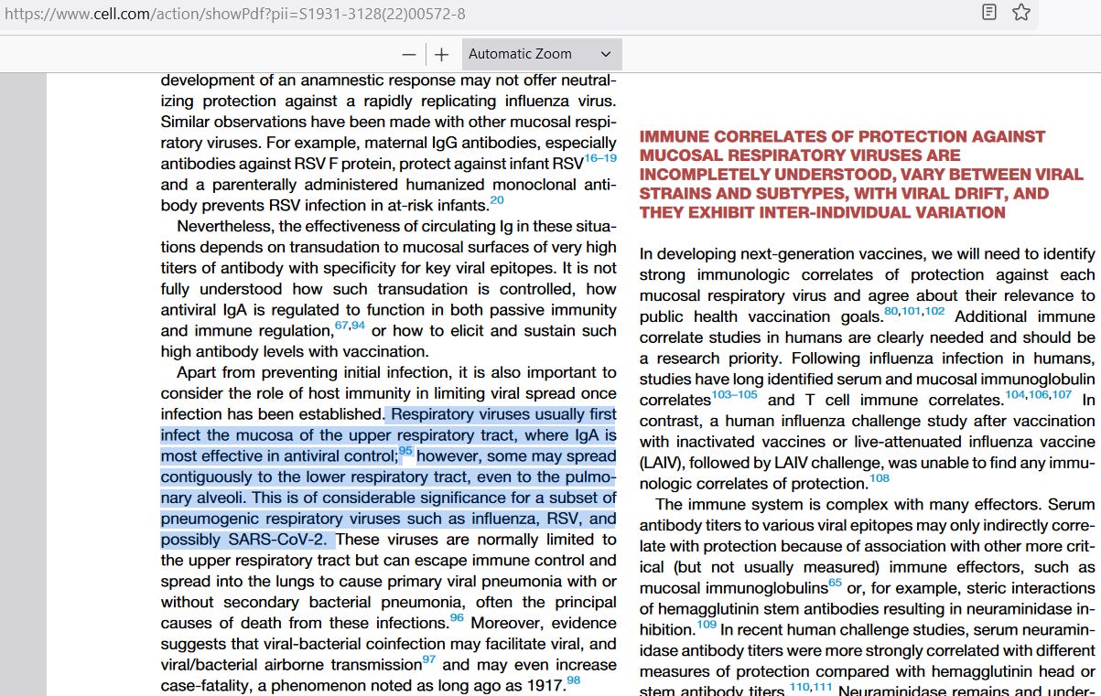Image resolution: width=1101 pixels, height=696 pixels.
Task: Click the heading line 'THEY EXHIBIT INTER-INDIVIDUAL VARIATION'
Action: coord(822,212)
